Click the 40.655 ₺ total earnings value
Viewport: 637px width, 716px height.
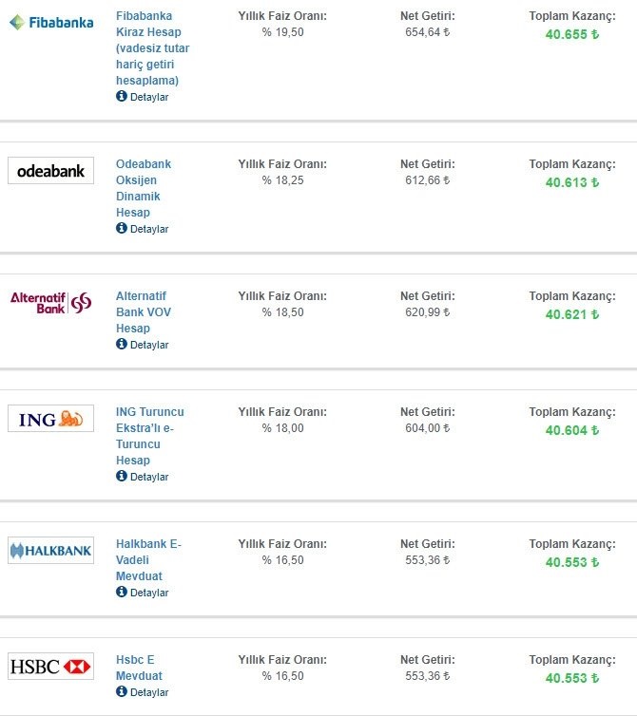(572, 34)
